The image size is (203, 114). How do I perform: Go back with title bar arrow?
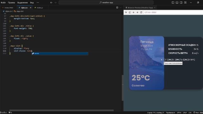51,3
